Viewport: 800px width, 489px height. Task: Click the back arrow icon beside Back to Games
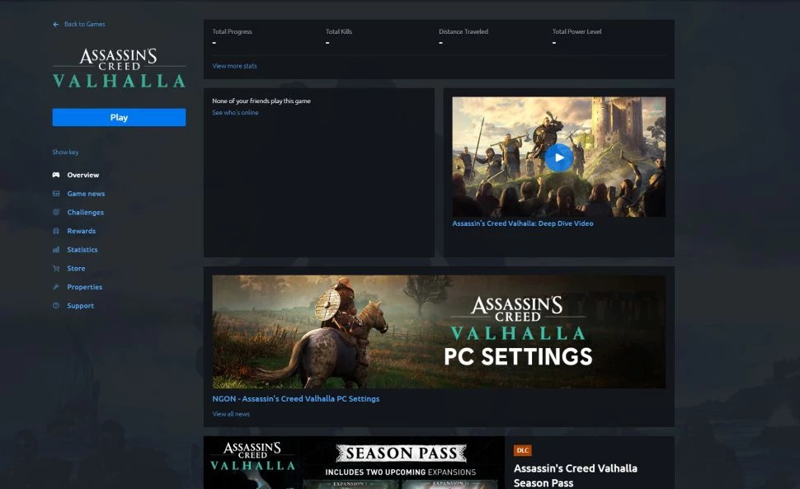[55, 25]
